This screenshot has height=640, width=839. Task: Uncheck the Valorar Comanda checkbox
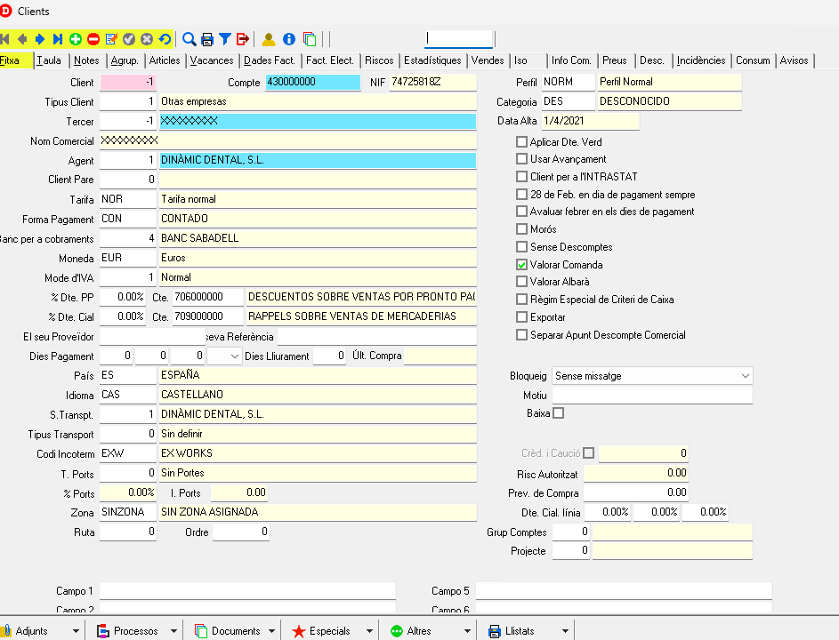(522, 265)
